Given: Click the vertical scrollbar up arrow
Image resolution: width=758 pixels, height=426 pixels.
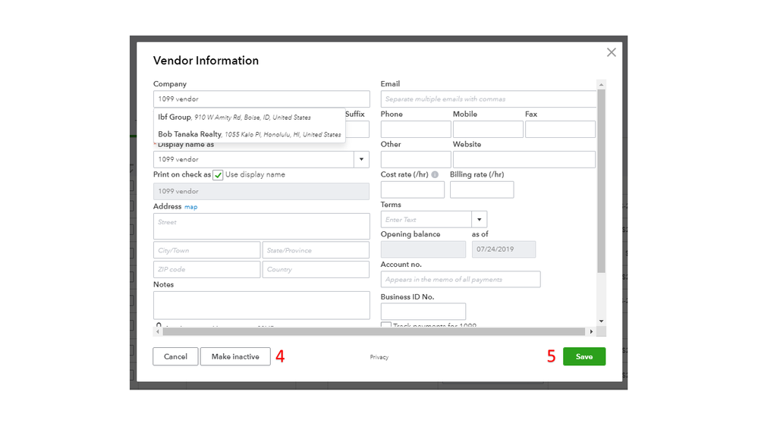Looking at the screenshot, I should pos(602,85).
